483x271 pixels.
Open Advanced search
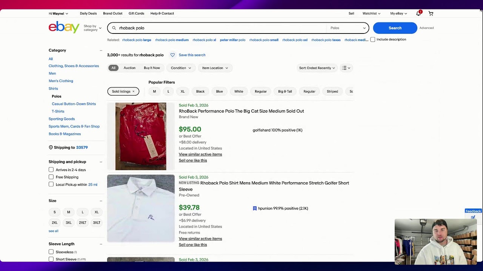coord(426,28)
